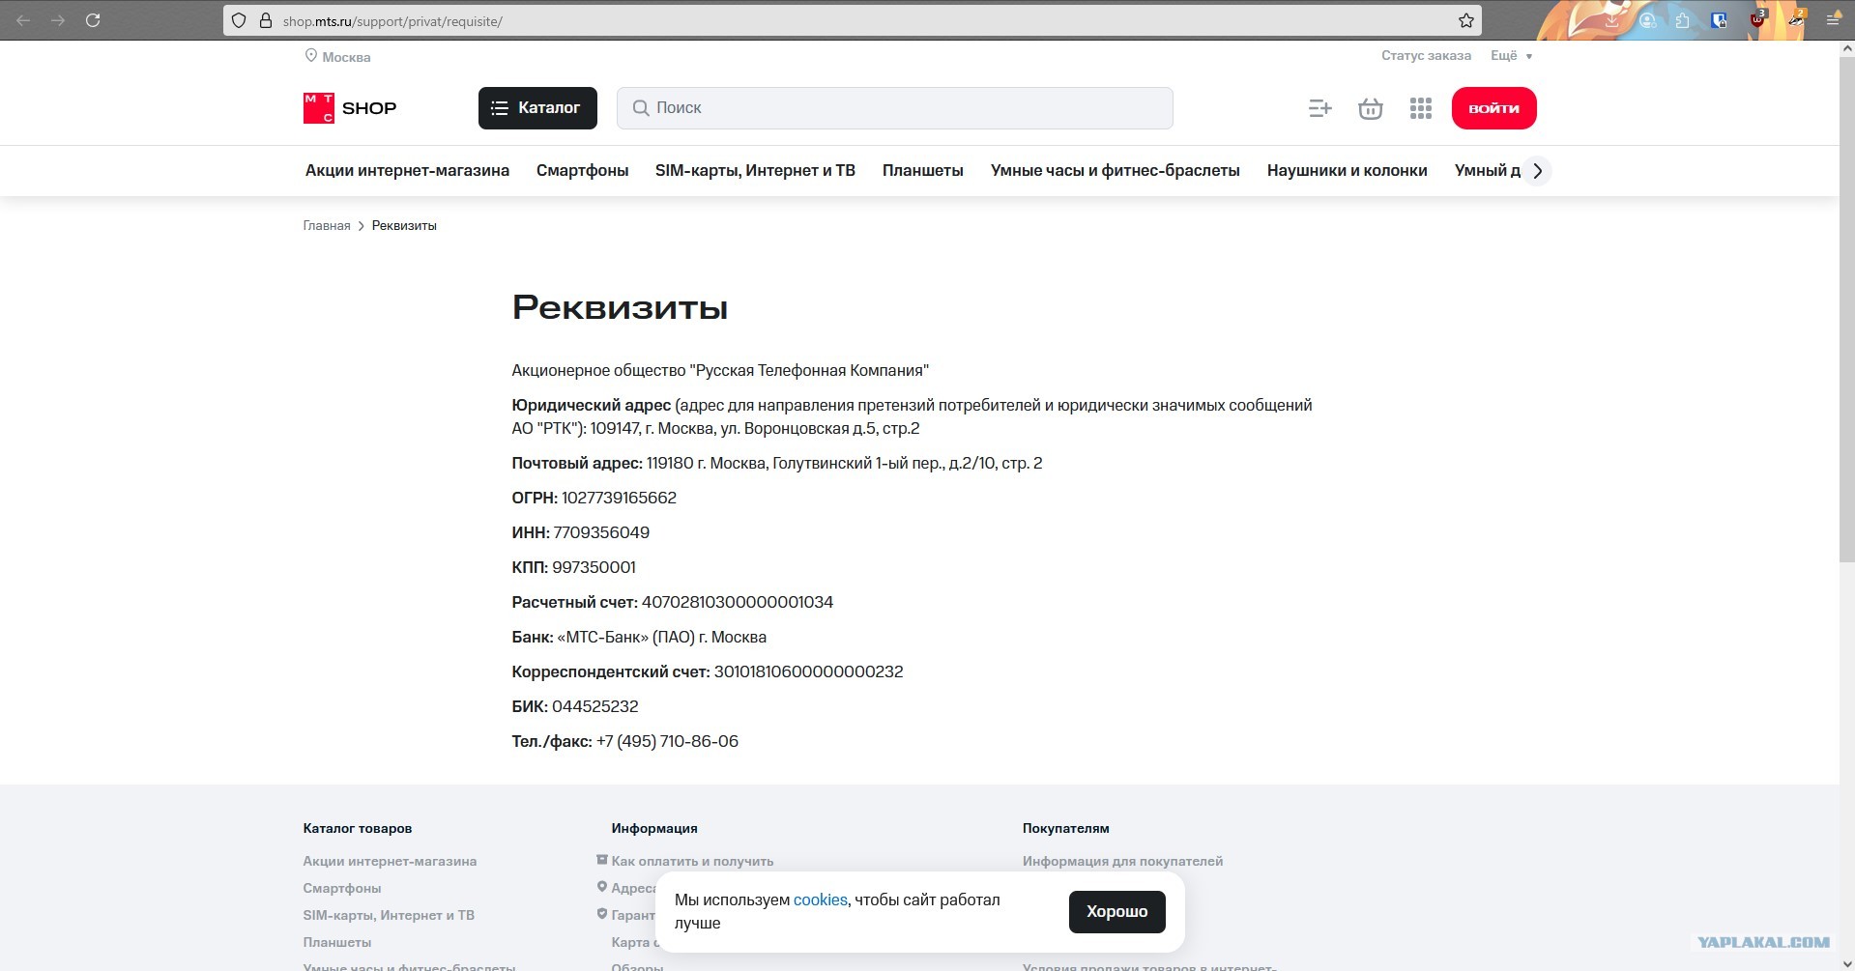Viewport: 1855px width, 971px height.
Task: Reload the page with the refresh icon
Action: click(x=93, y=20)
